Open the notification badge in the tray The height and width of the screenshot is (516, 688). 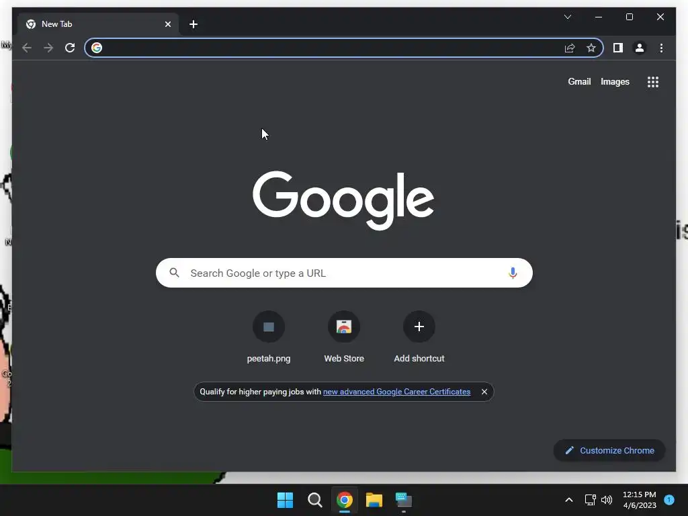tap(669, 500)
